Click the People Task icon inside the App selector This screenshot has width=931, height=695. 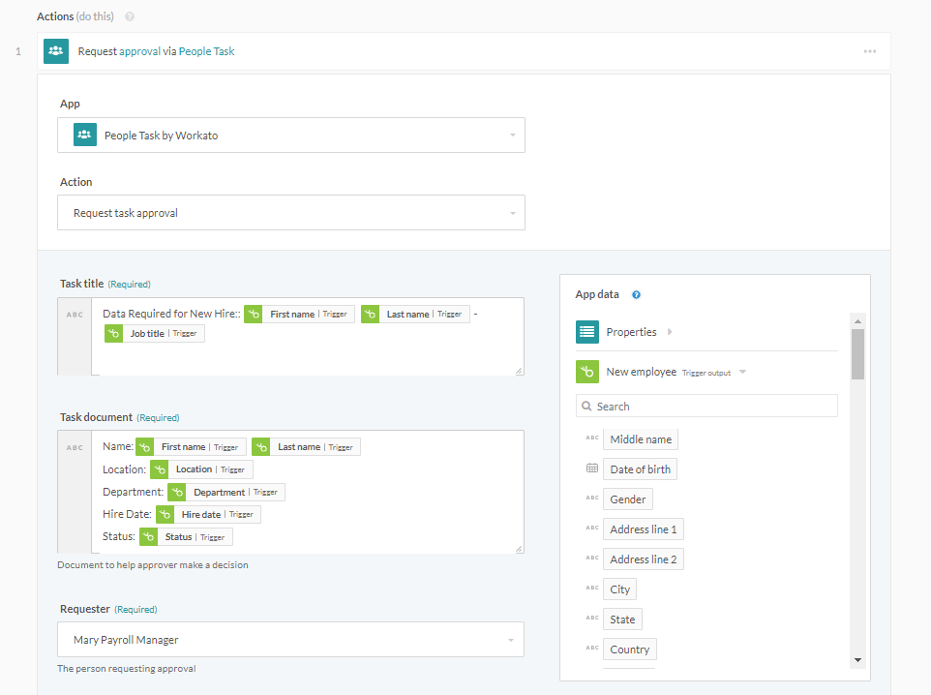point(84,135)
